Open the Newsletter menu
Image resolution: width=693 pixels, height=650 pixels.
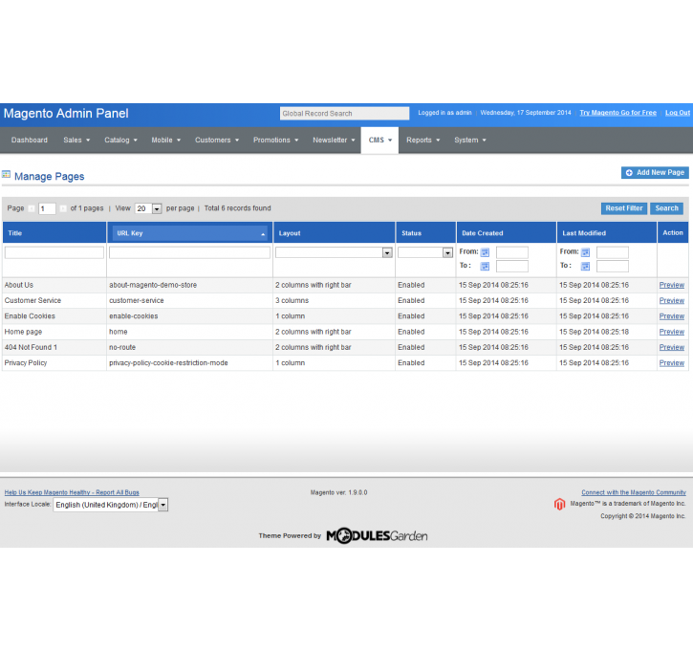point(334,141)
